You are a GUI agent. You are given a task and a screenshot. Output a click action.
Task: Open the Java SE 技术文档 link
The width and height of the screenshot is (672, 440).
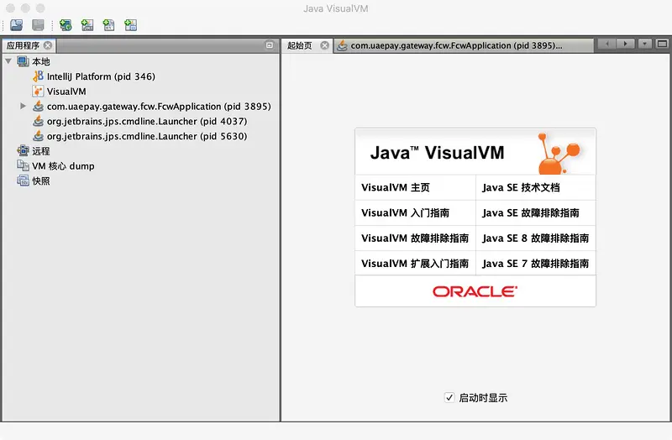click(x=521, y=187)
